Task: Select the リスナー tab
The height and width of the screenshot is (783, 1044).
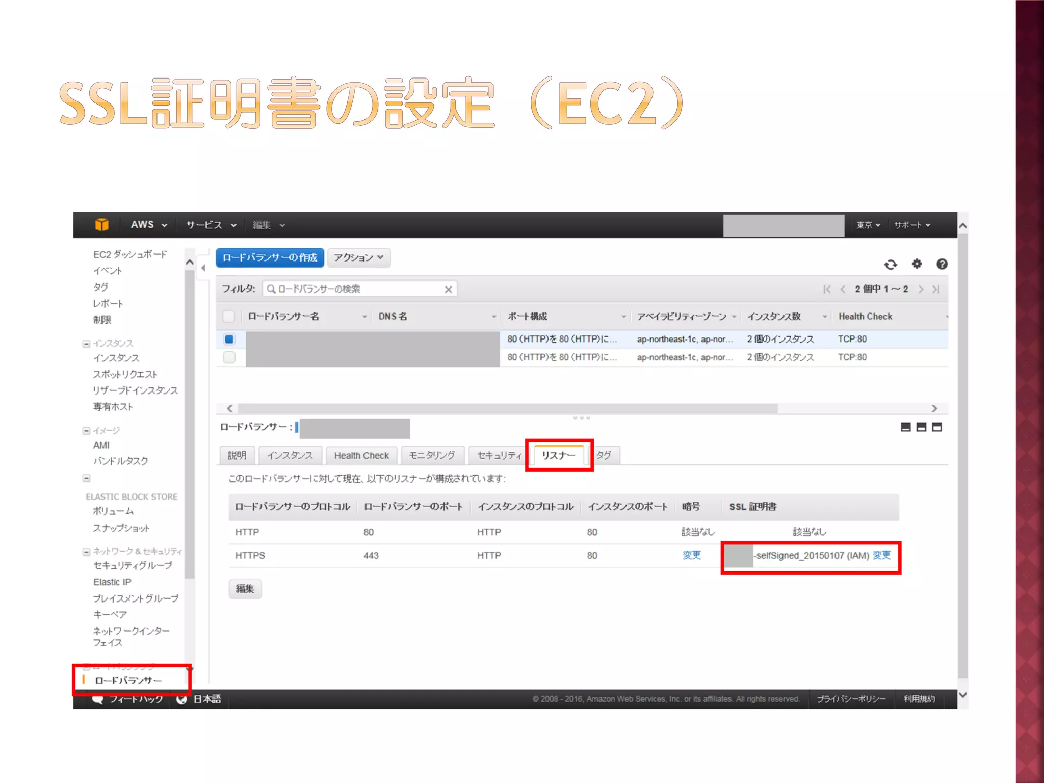Action: pos(558,455)
